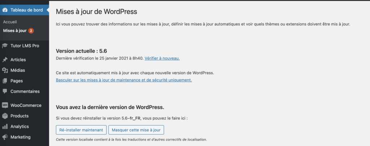Click the Cette version localisée contient italic note
The height and width of the screenshot is (146, 370).
click(x=132, y=139)
